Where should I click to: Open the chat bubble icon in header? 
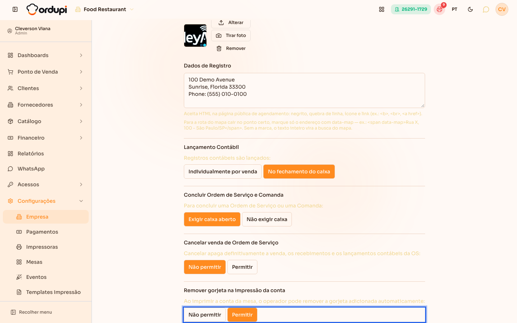pos(486,9)
